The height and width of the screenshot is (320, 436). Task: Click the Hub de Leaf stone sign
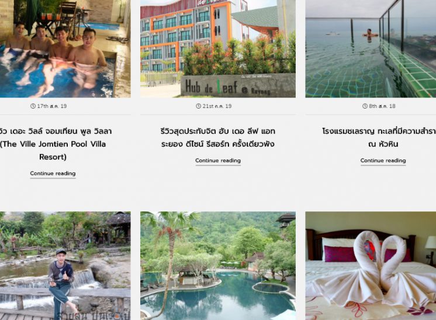[238, 86]
